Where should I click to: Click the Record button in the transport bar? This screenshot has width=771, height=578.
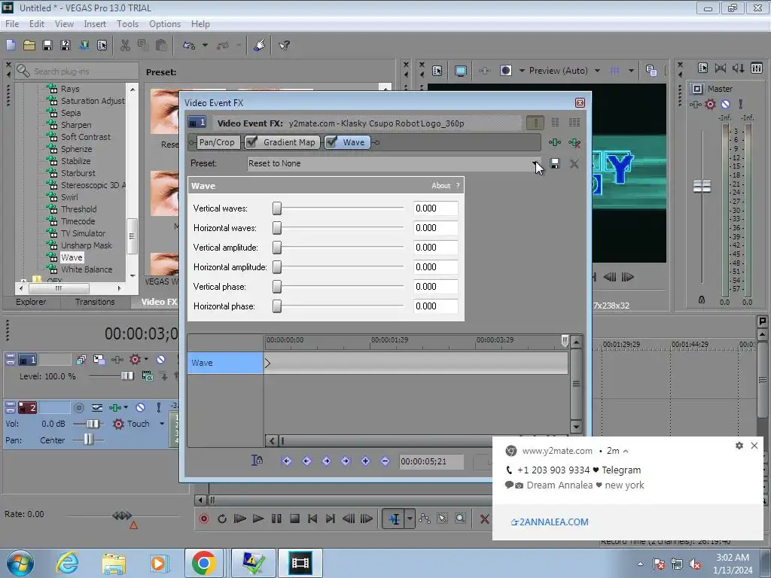[x=204, y=519]
